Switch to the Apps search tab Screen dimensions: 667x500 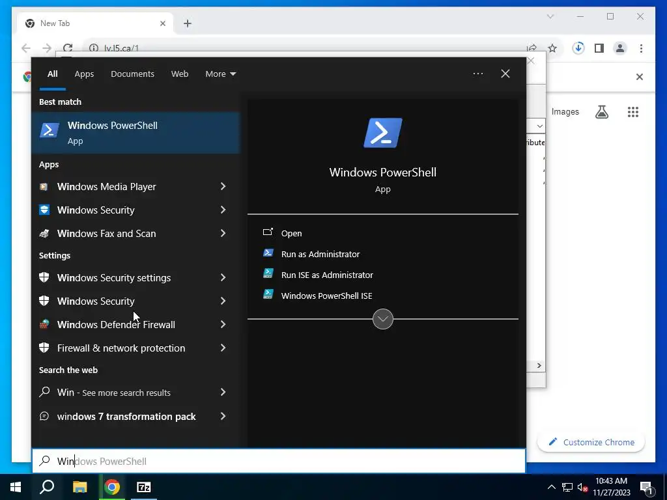[x=84, y=74]
